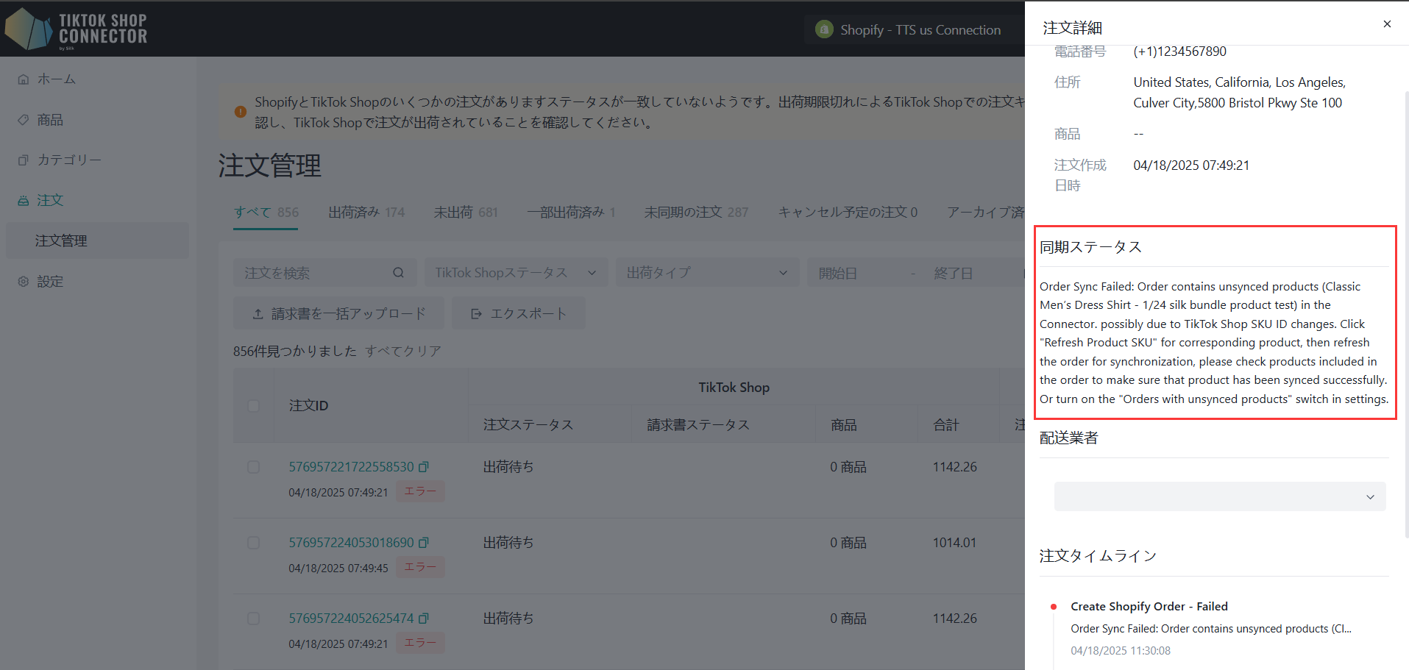Screen dimensions: 1409x670
Task: Check the box for order 576957221722558530
Action: (254, 467)
